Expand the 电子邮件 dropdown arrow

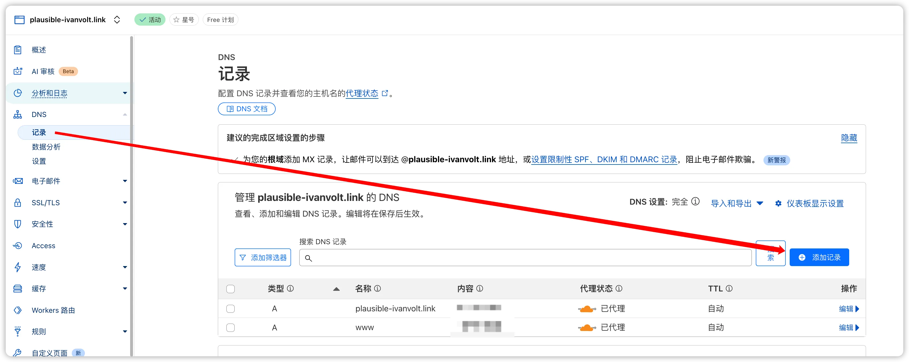[x=124, y=181]
